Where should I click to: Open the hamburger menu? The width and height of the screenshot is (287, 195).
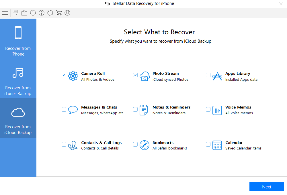click(x=5, y=13)
